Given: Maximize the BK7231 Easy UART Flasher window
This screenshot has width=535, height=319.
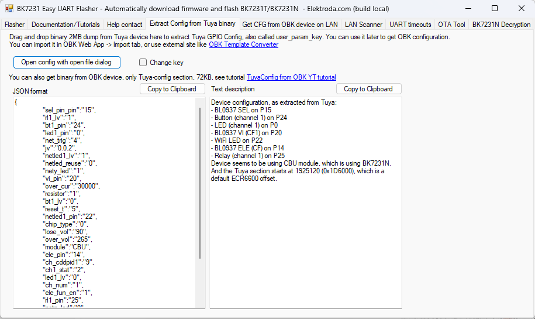Looking at the screenshot, I should 495,9.
